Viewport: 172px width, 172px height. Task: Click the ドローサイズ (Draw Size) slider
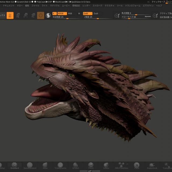129,17
